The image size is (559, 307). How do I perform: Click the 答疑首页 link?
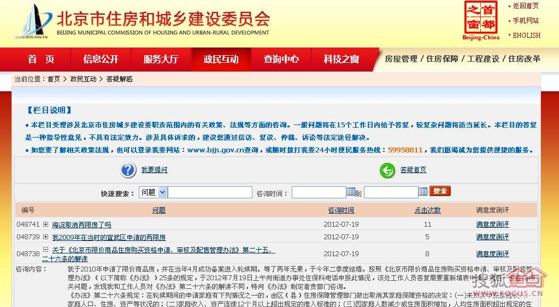coord(413,170)
